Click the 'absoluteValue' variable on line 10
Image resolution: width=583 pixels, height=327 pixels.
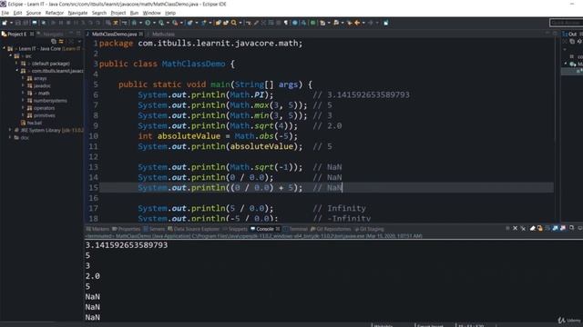pyautogui.click(x=189, y=136)
